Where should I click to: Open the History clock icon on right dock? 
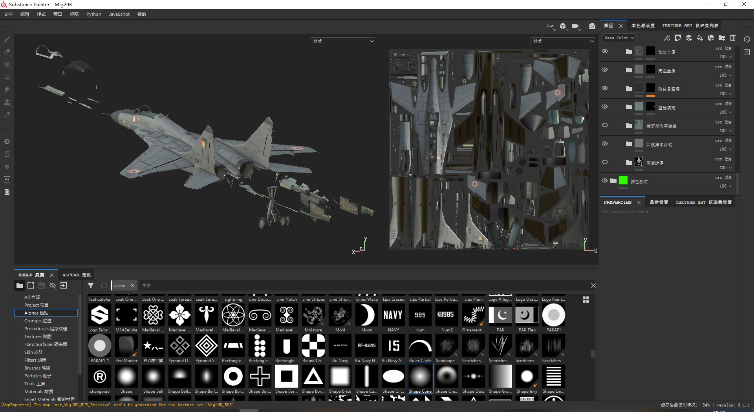pyautogui.click(x=747, y=39)
